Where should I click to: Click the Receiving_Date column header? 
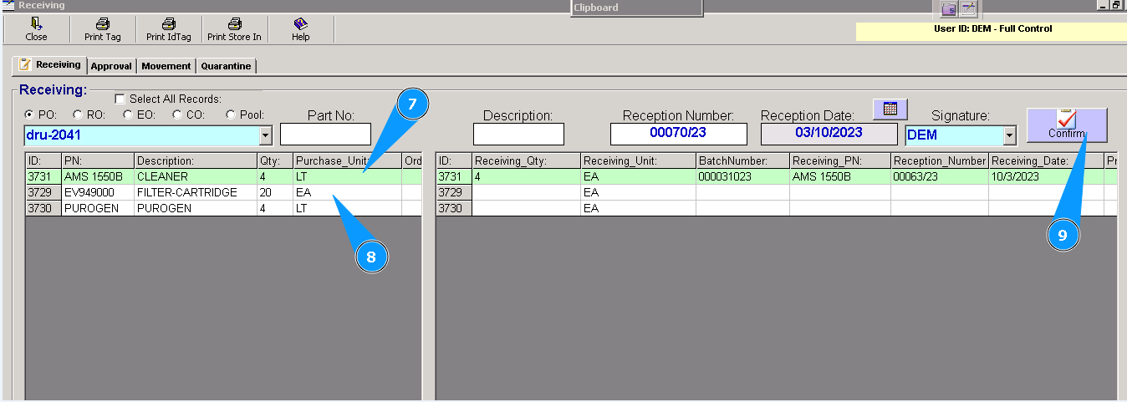point(1047,160)
